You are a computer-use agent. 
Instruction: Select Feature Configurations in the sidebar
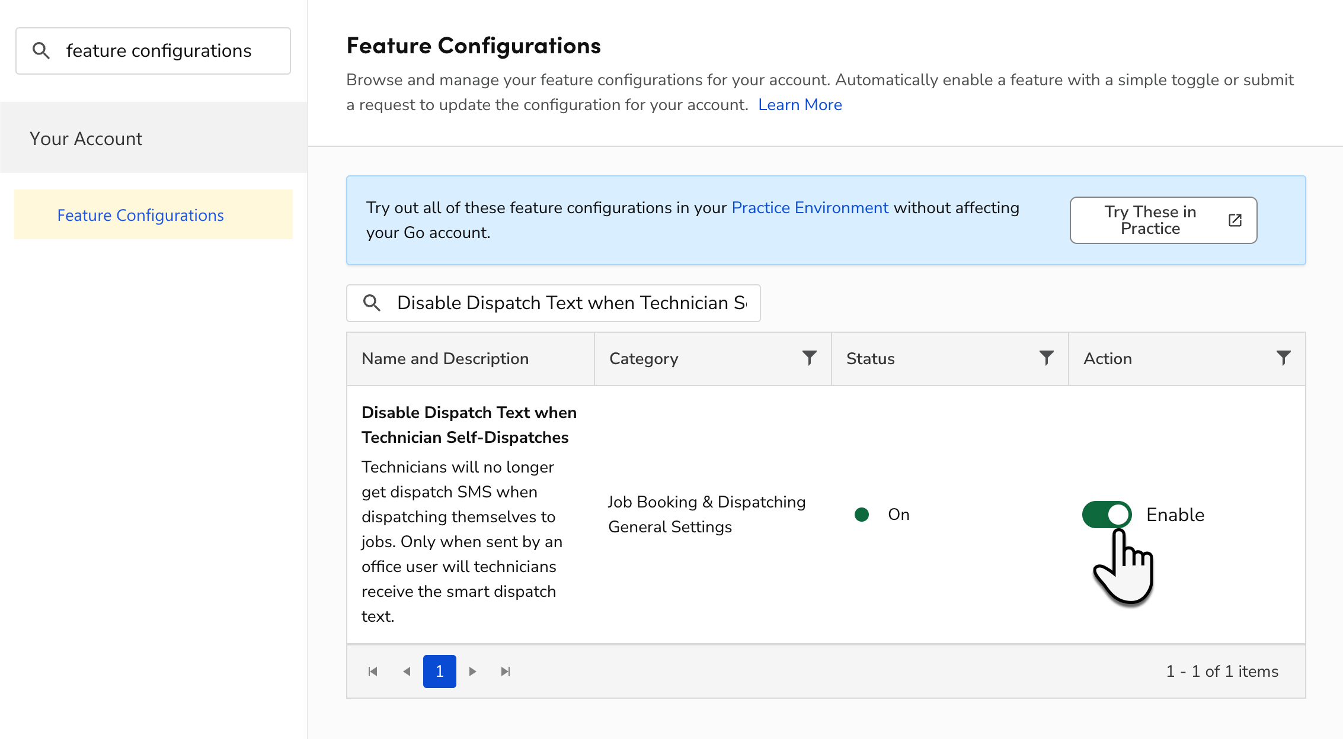point(140,214)
